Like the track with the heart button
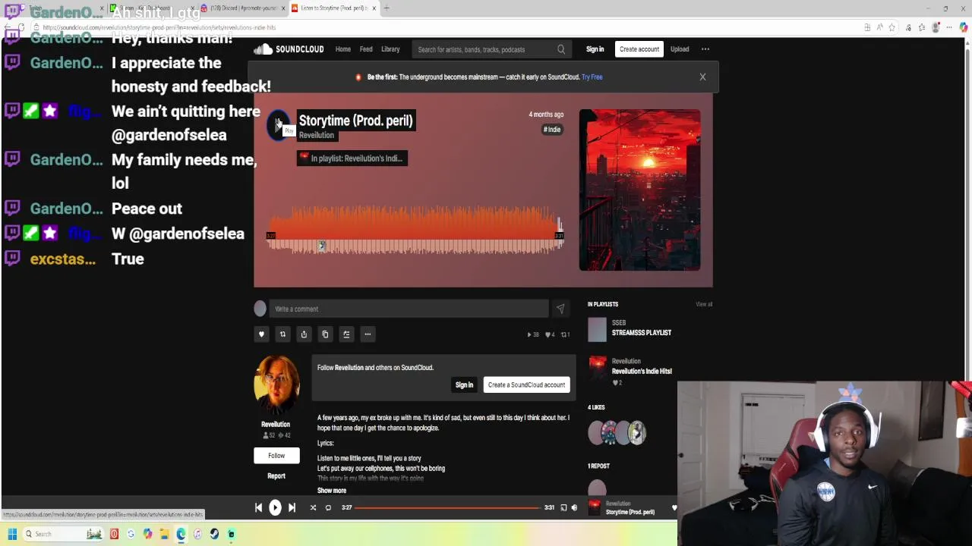Image resolution: width=972 pixels, height=546 pixels. (261, 334)
